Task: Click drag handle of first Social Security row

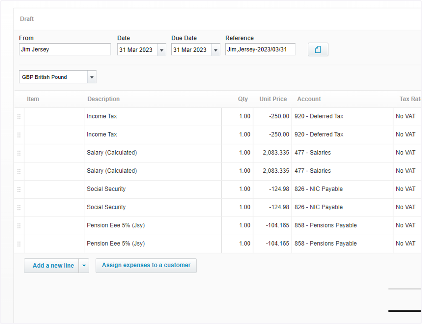Action: [x=19, y=189]
